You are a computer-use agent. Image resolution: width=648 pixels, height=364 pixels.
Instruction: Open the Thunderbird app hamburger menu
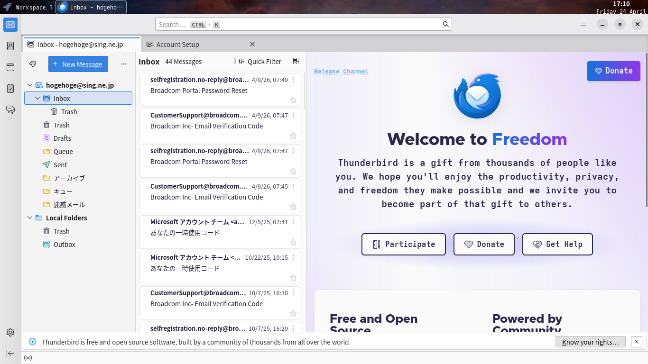point(583,24)
